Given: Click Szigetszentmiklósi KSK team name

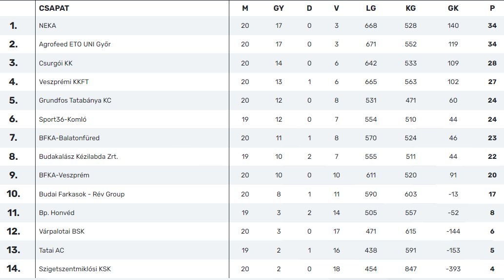Looking at the screenshot, I should 75,269.
